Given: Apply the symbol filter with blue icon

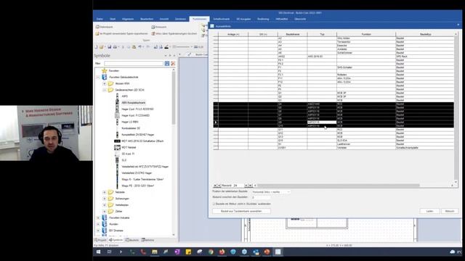Looking at the screenshot, I should click(x=167, y=63).
